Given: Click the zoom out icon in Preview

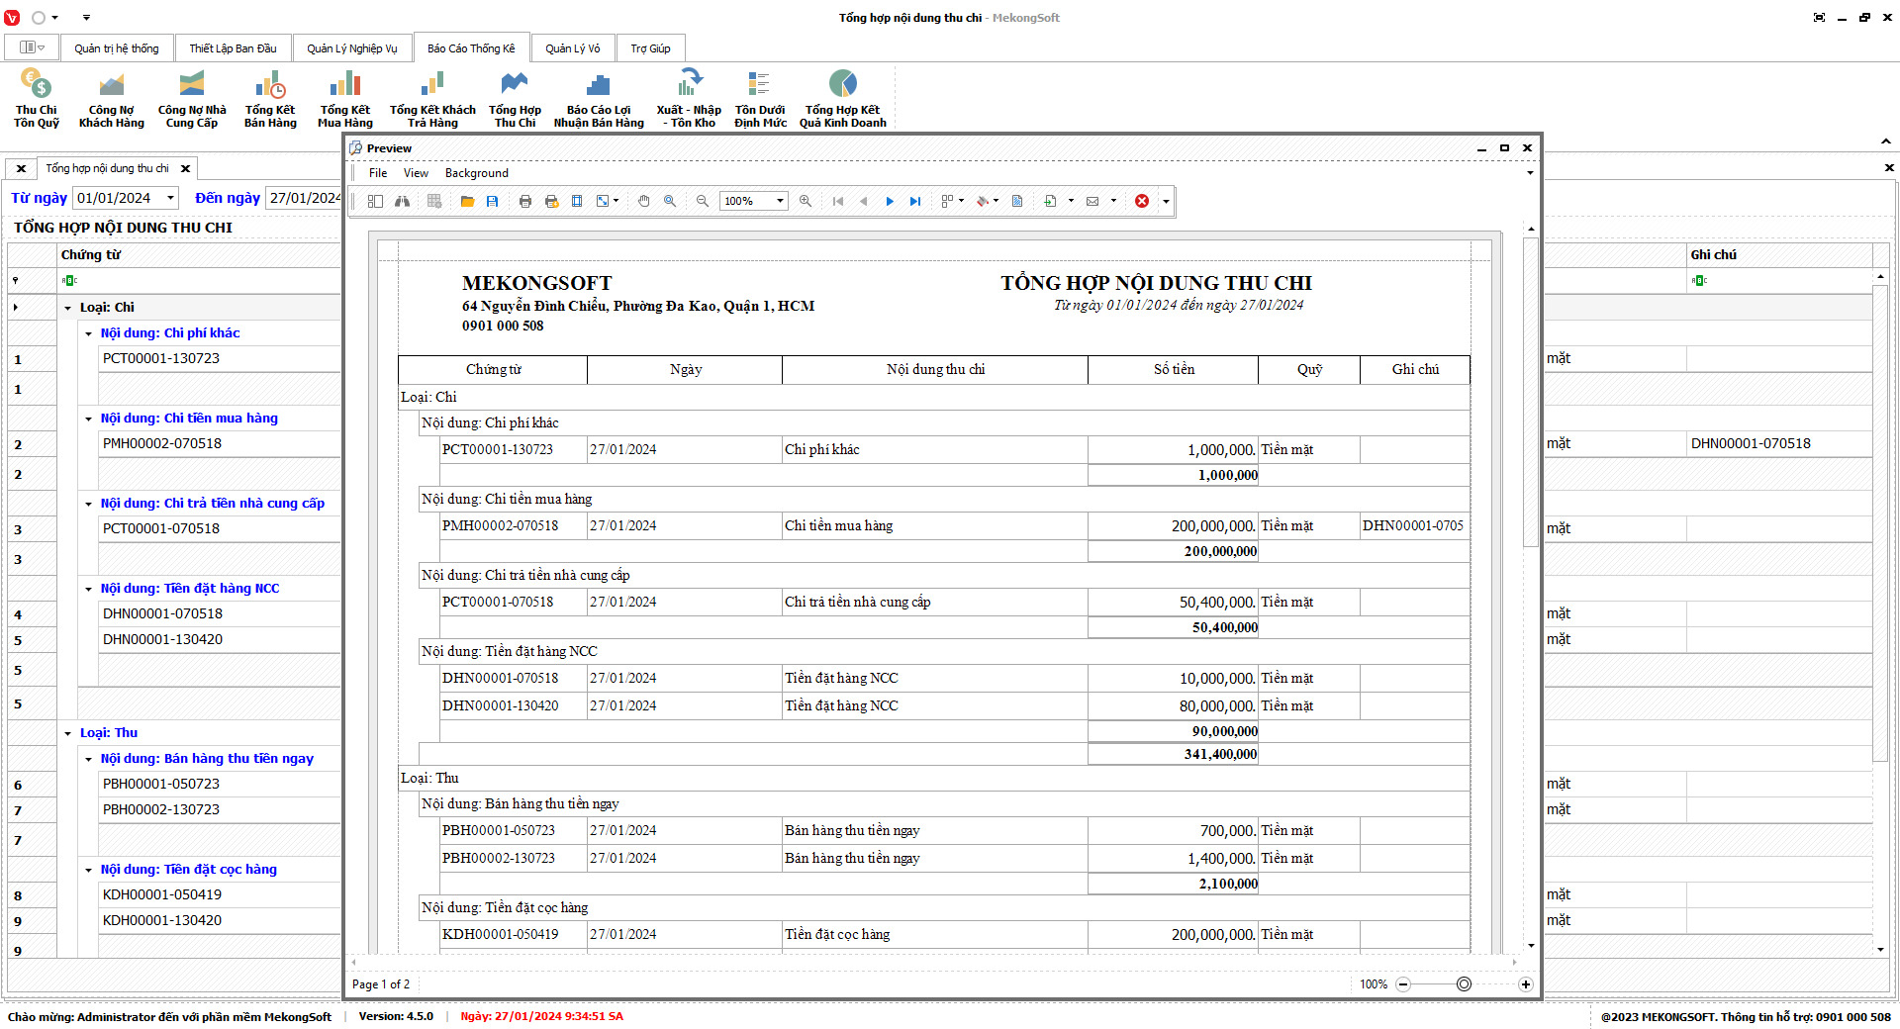Looking at the screenshot, I should [x=703, y=201].
